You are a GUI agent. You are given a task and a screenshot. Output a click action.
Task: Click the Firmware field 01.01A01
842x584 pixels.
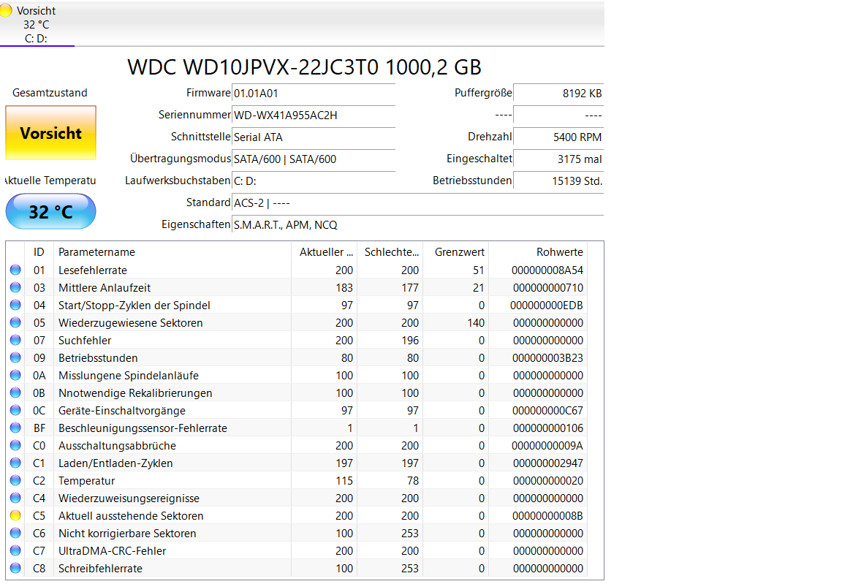point(314,94)
